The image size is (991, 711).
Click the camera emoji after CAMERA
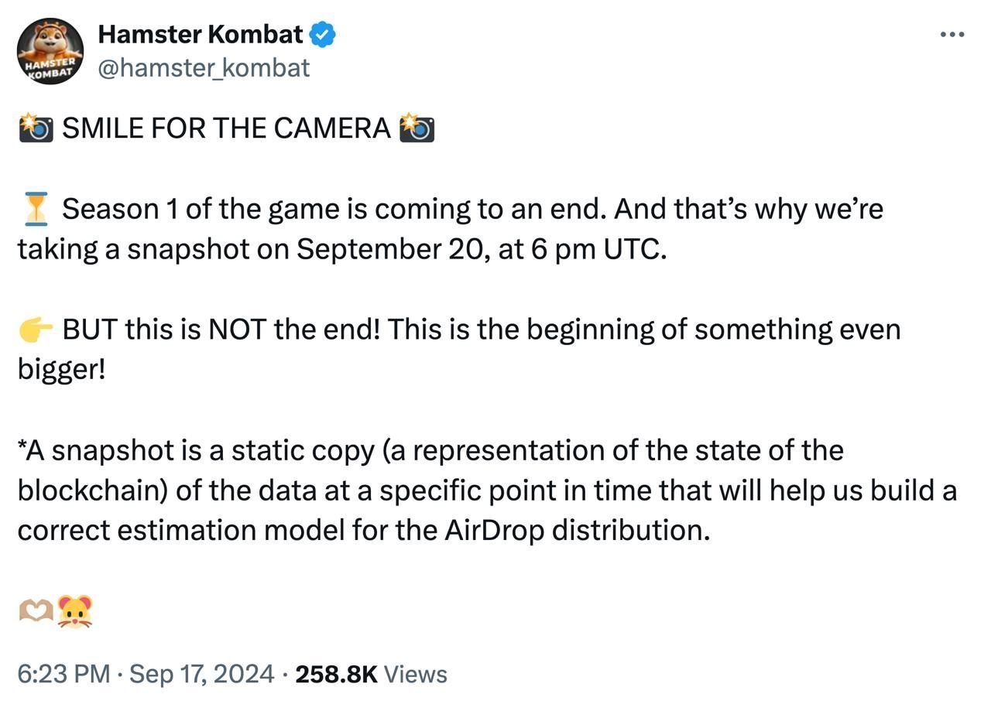coord(417,128)
